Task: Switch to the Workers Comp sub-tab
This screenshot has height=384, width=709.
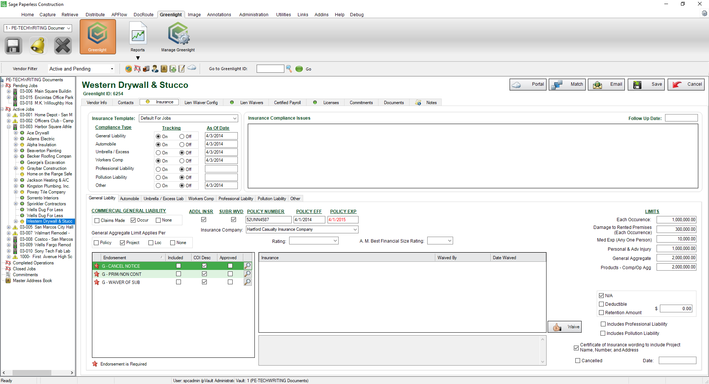Action: (x=201, y=199)
